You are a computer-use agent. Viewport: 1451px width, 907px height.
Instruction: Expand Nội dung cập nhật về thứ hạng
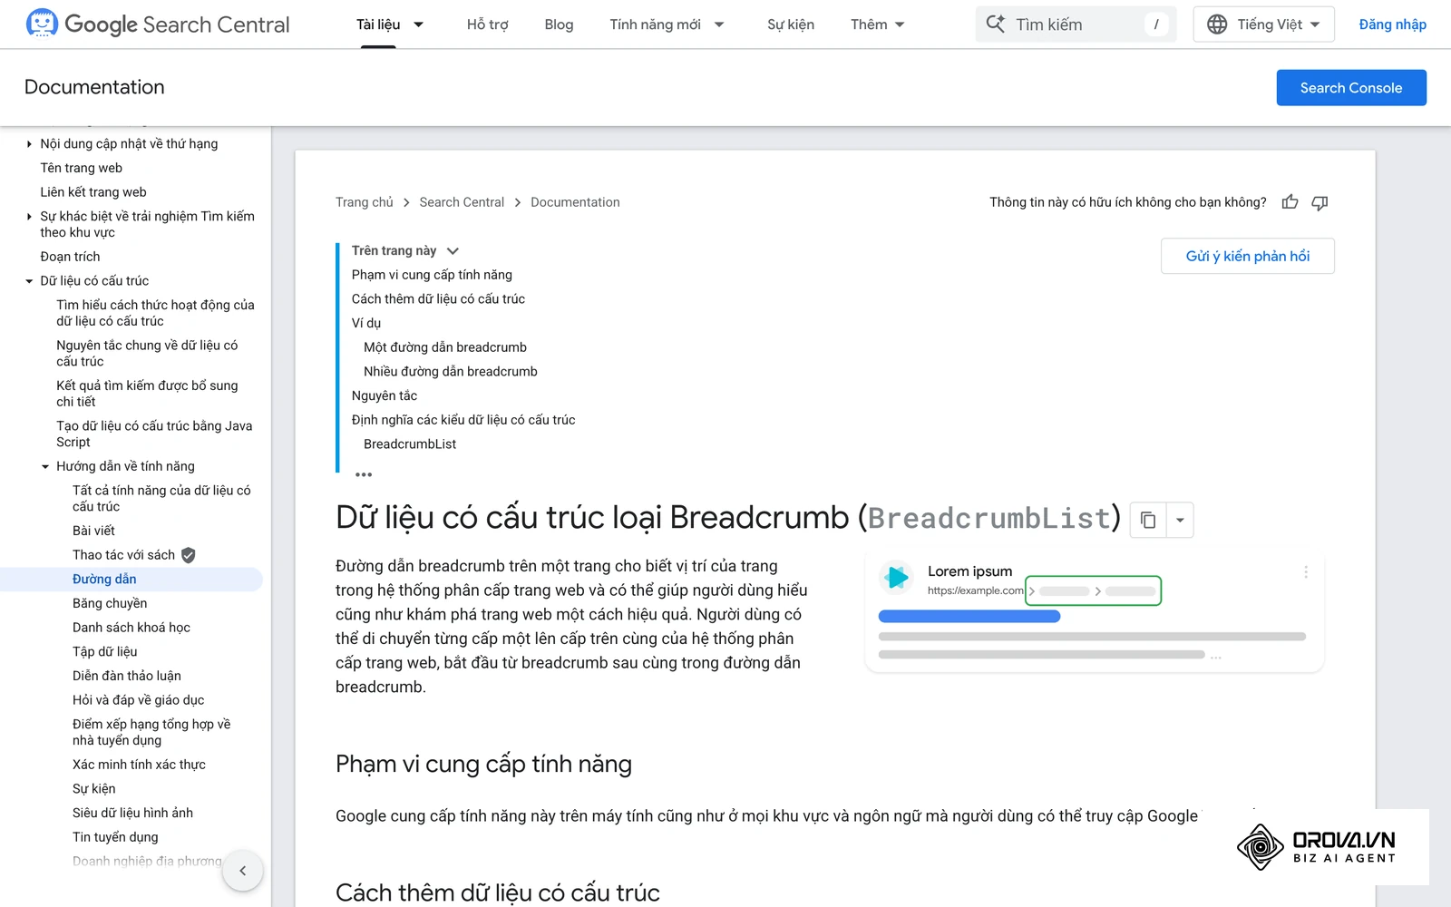pyautogui.click(x=29, y=143)
